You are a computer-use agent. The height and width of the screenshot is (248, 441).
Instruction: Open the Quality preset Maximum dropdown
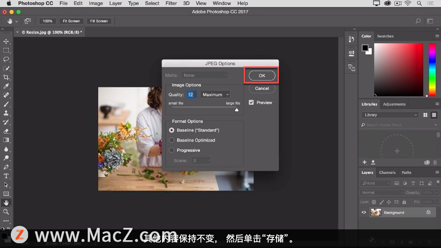click(216, 95)
